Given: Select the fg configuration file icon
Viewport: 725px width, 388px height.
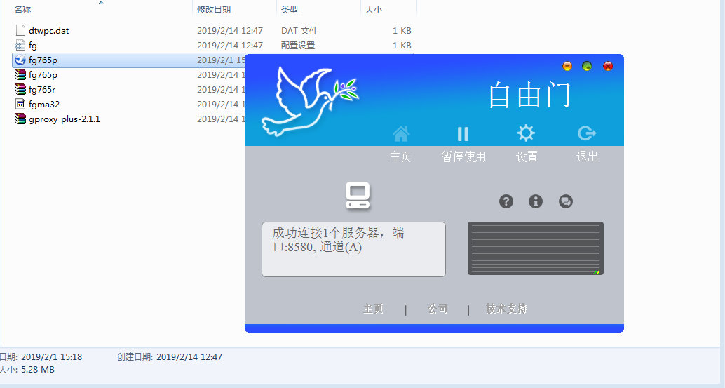Looking at the screenshot, I should pyautogui.click(x=20, y=46).
